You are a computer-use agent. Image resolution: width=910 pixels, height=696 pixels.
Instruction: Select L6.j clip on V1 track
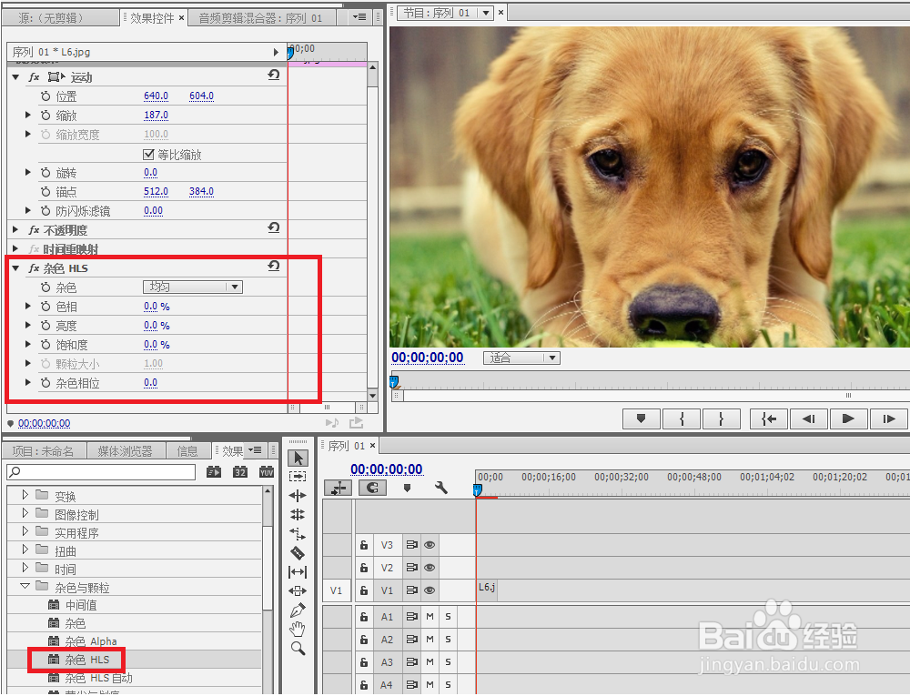pos(486,590)
